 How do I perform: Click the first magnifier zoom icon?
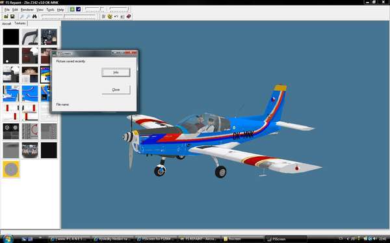[x=22, y=16]
